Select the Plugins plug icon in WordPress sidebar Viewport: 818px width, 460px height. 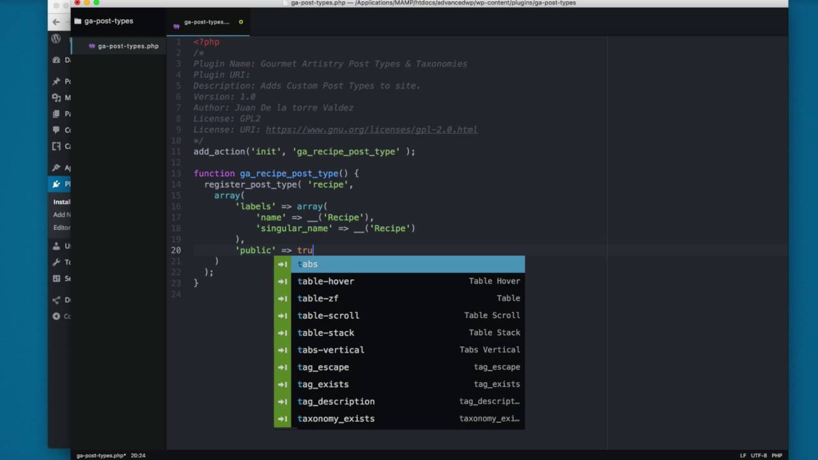click(x=57, y=184)
